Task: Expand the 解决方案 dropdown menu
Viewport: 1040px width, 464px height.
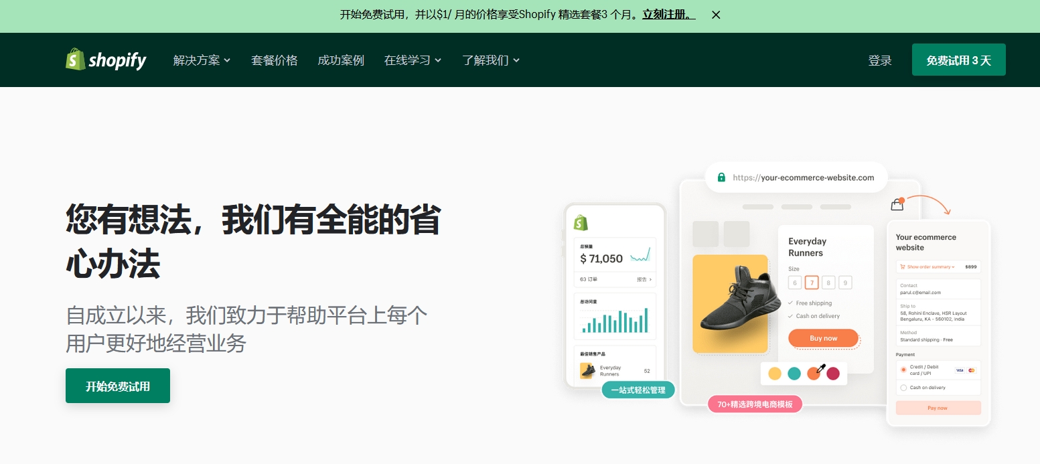Action: click(x=202, y=60)
